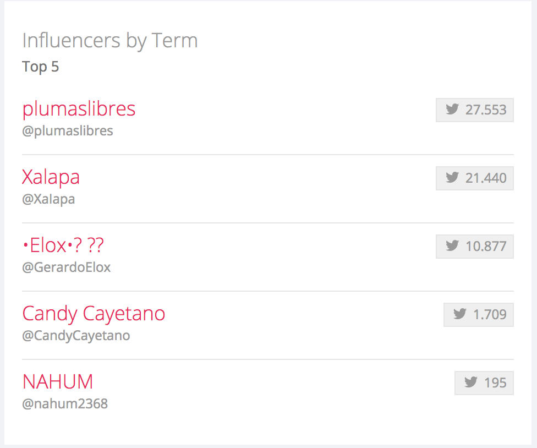Open the Candy Cayetano influencer link
The height and width of the screenshot is (448, 537).
pos(94,313)
